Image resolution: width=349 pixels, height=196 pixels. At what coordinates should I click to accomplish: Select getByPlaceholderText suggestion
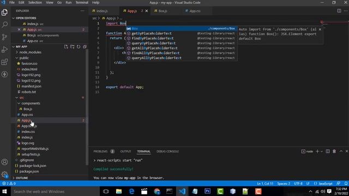[182, 33]
